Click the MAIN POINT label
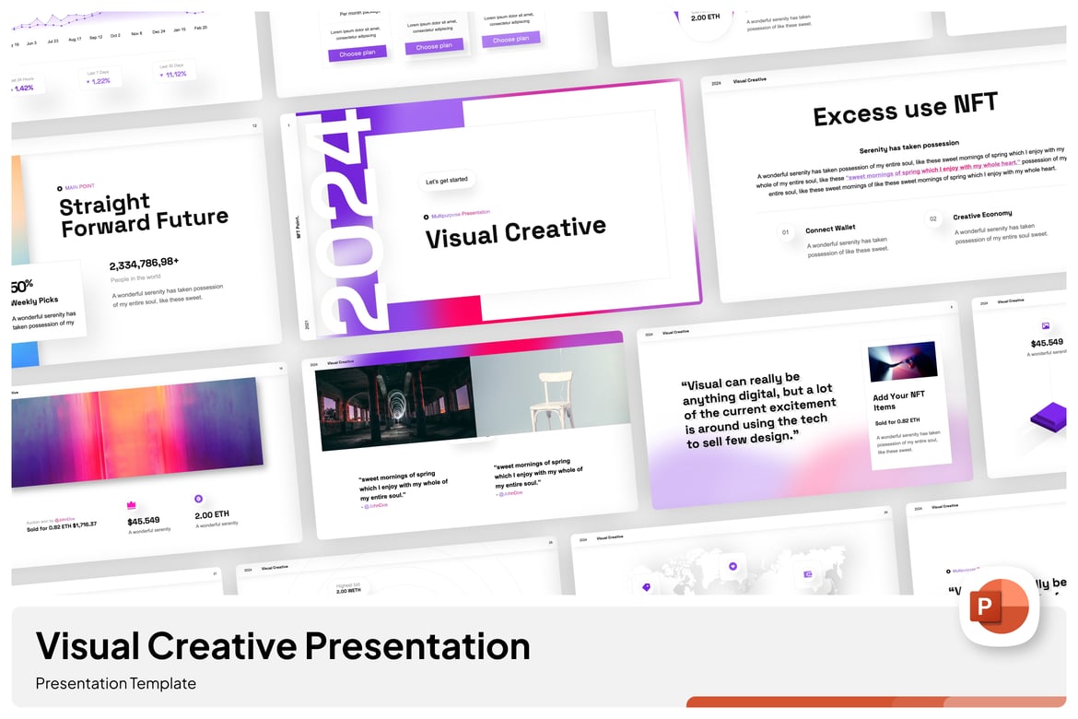Image resolution: width=1078 pixels, height=719 pixels. [x=80, y=186]
